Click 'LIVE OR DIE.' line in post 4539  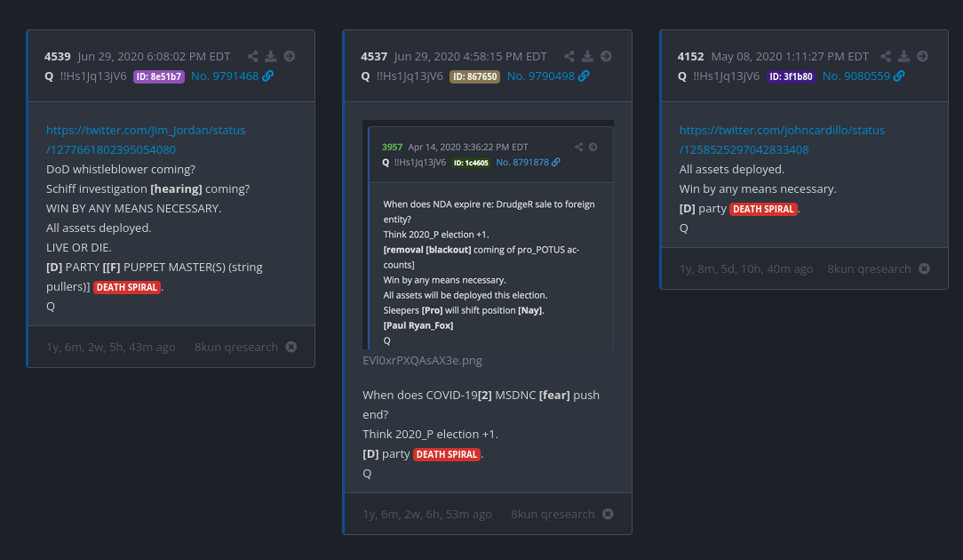(78, 247)
